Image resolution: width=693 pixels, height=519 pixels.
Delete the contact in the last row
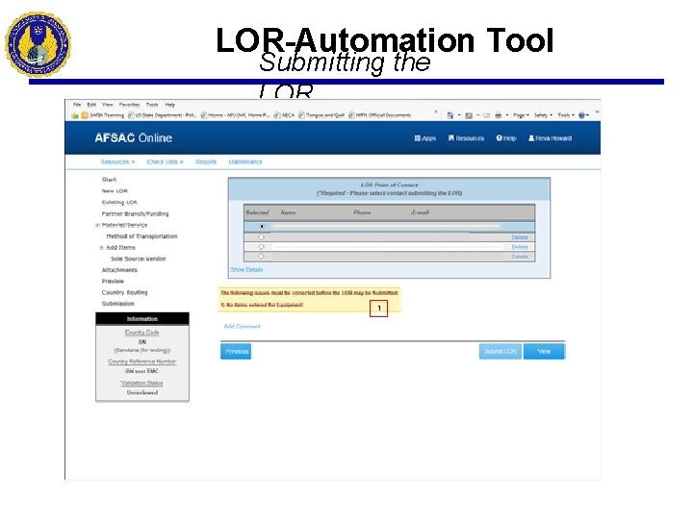click(x=520, y=257)
